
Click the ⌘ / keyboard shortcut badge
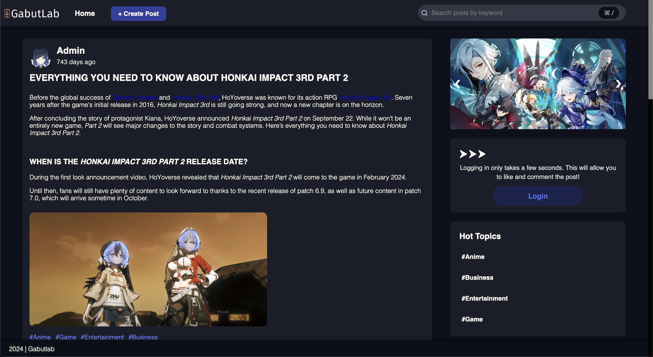pos(609,13)
